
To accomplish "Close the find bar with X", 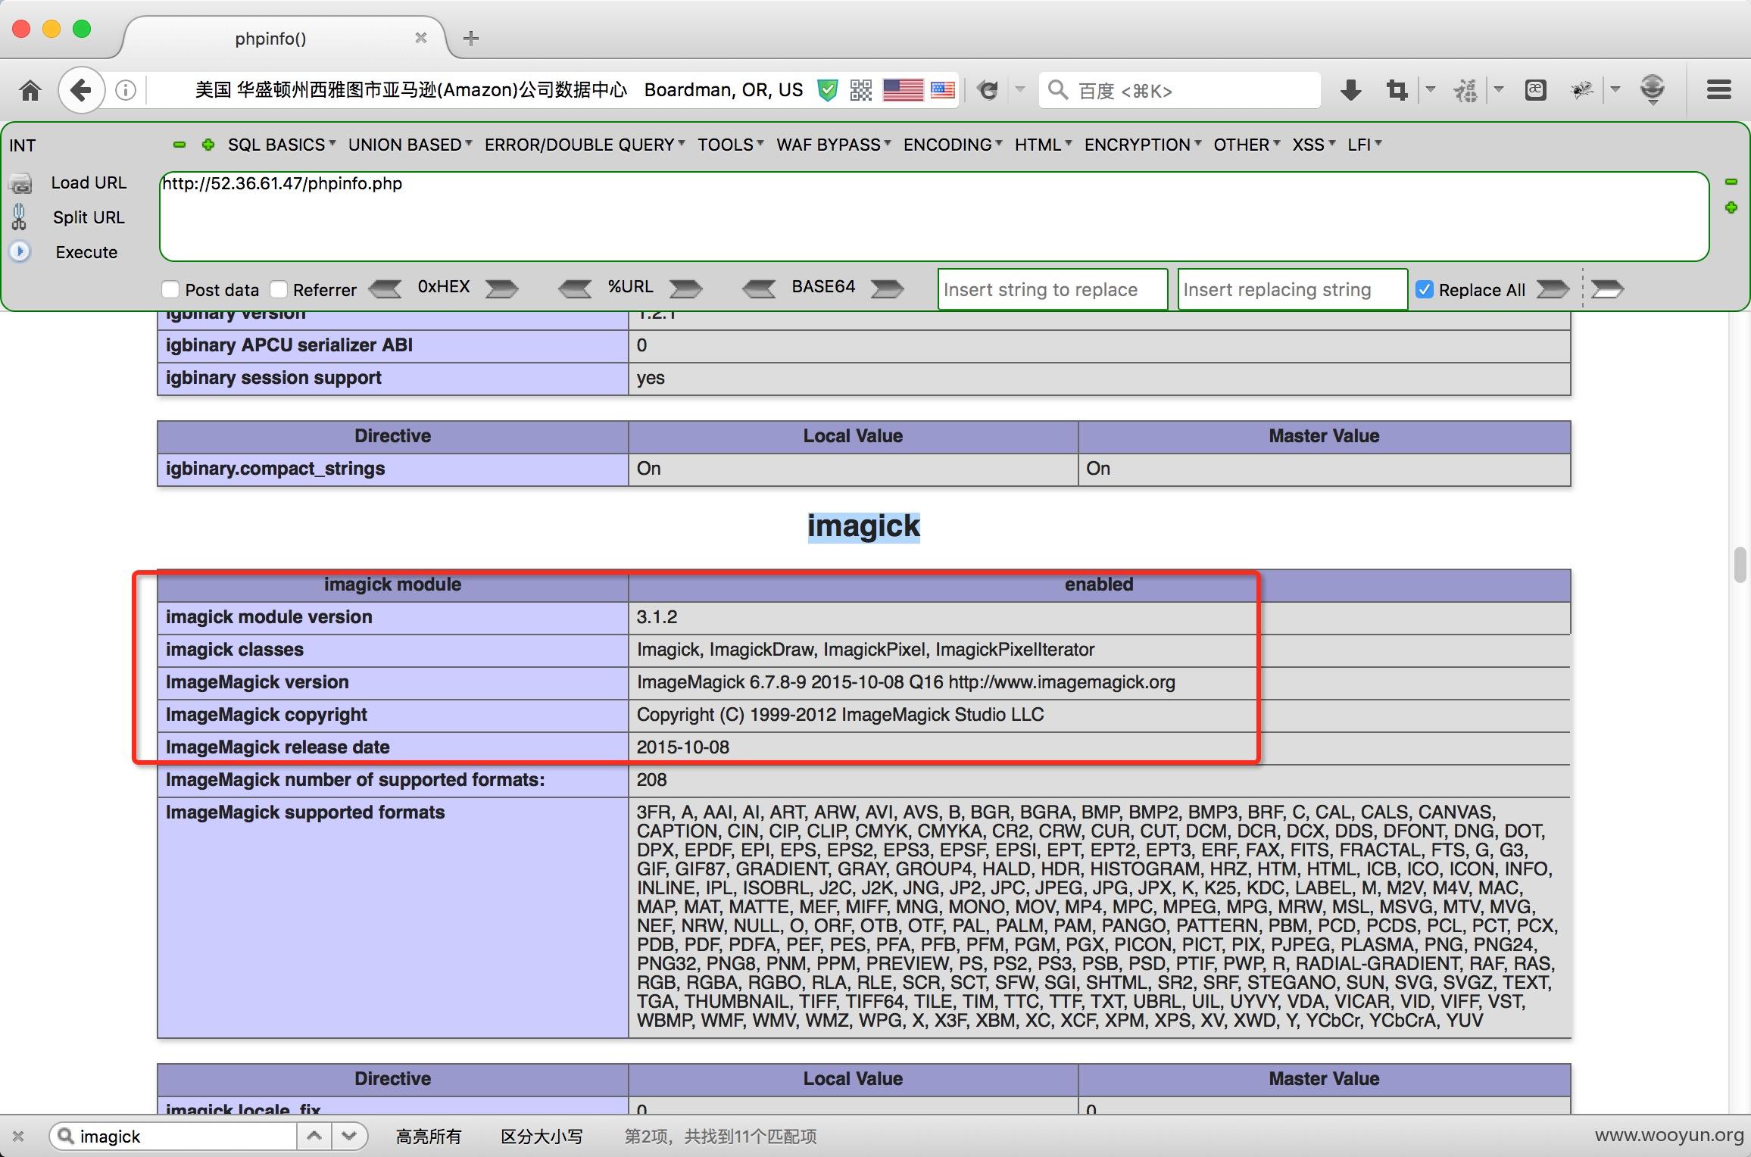I will (19, 1136).
